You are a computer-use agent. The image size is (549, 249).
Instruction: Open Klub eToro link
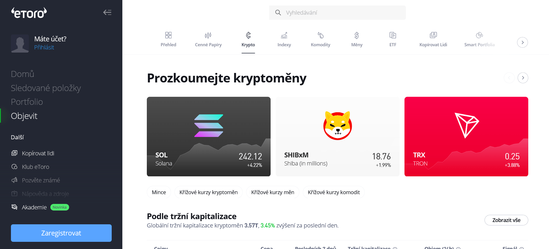pos(35,167)
